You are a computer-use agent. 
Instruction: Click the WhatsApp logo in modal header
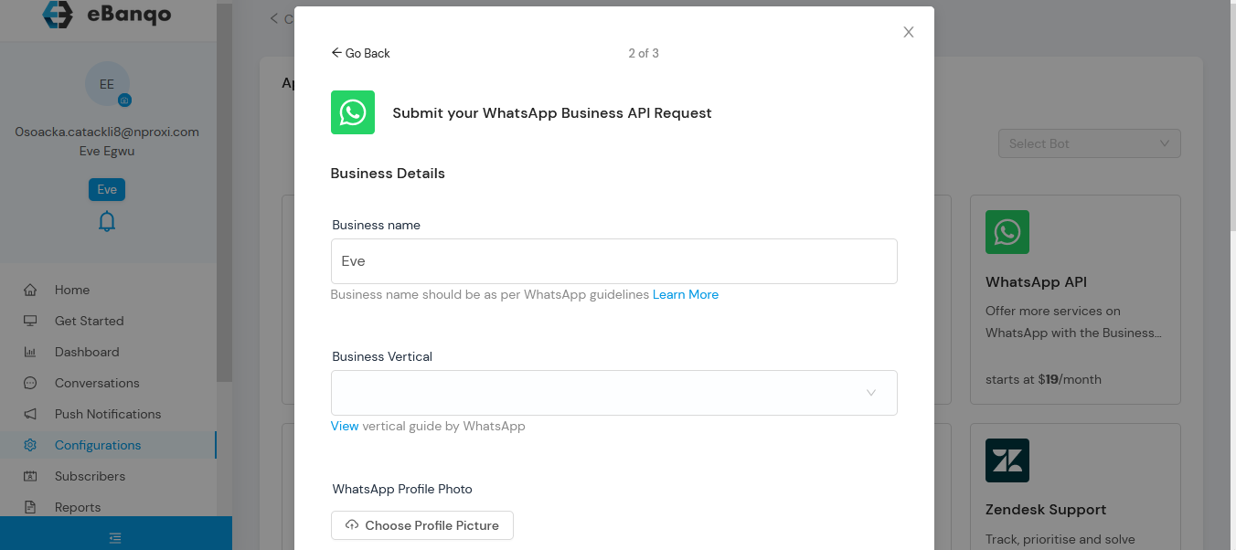coord(352,112)
